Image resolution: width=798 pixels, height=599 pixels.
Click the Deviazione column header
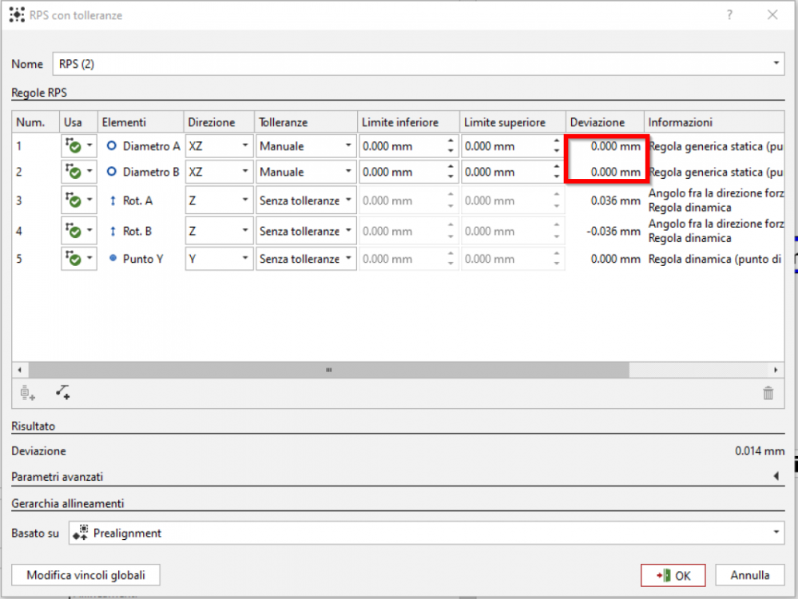(597, 122)
